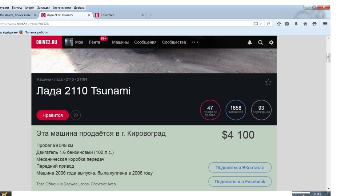The height and width of the screenshot is (196, 349).
Task: Click the Двигатель 1.6 бензиновый line
Action: [75, 152]
